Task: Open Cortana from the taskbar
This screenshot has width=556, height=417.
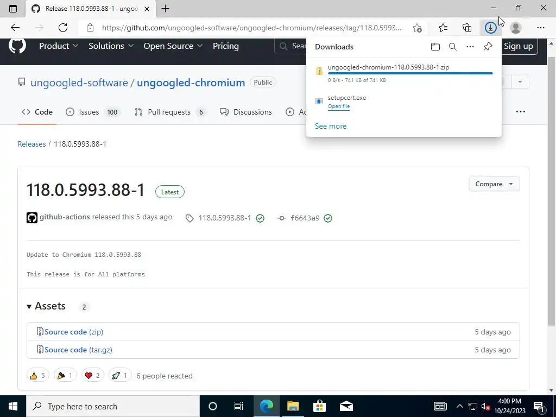Action: (212, 406)
